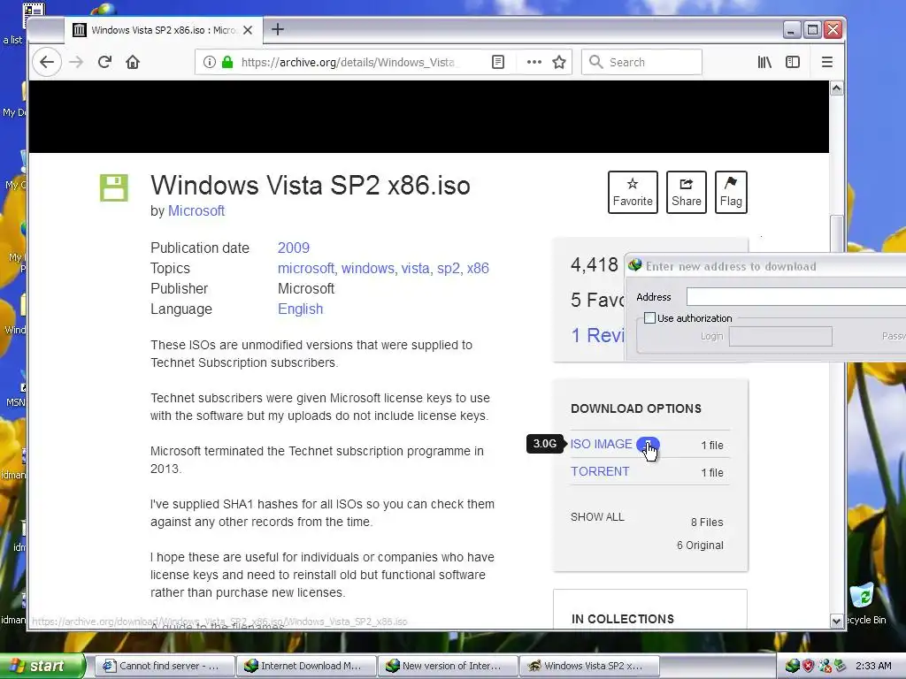Click the software floppy disk icon
The height and width of the screenshot is (679, 906).
114,187
